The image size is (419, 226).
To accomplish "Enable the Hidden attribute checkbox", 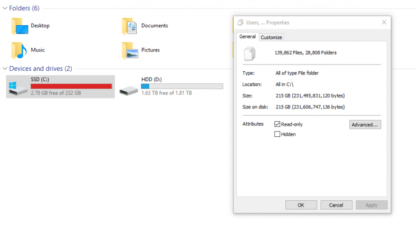I will tap(278, 134).
